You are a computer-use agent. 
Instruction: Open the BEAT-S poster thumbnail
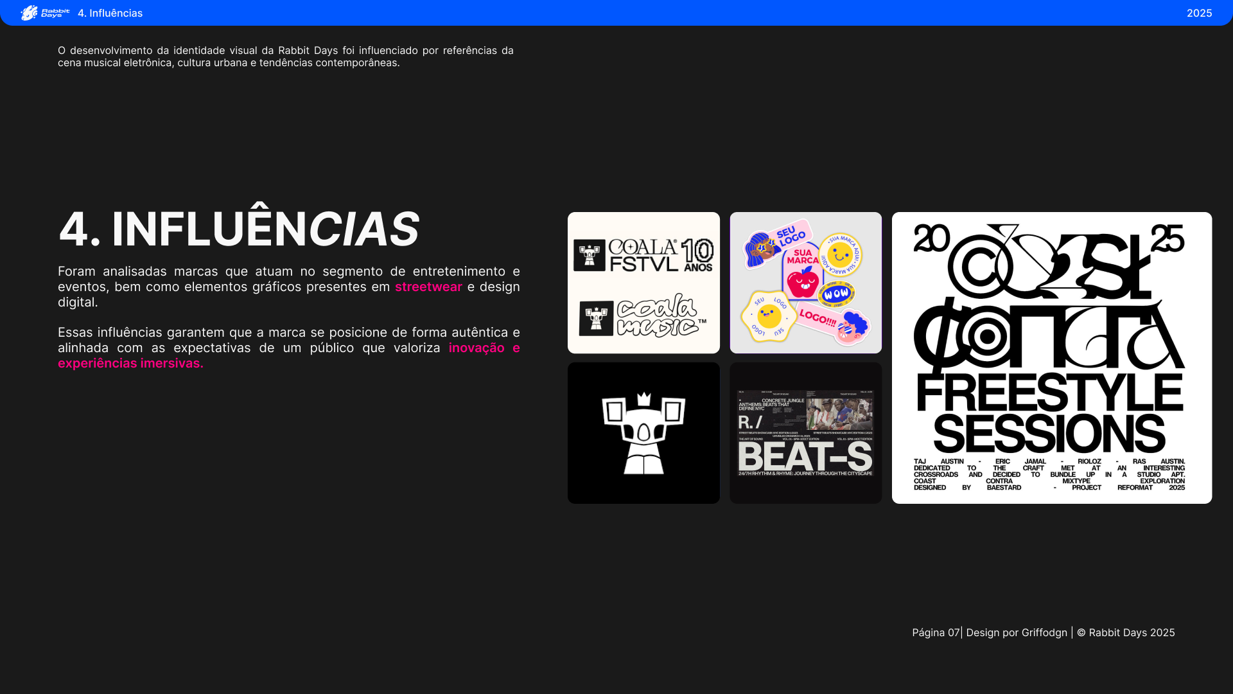coord(805,433)
